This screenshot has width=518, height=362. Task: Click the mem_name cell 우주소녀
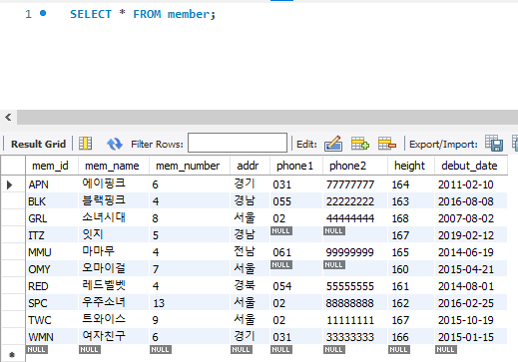pyautogui.click(x=114, y=303)
